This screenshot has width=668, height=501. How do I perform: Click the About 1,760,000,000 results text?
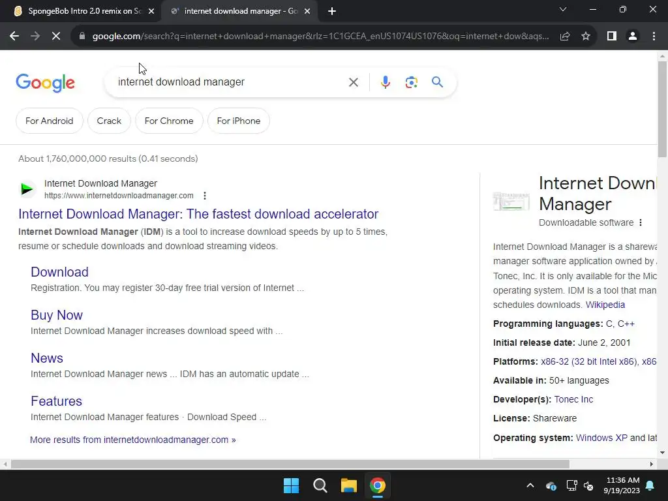(108, 159)
